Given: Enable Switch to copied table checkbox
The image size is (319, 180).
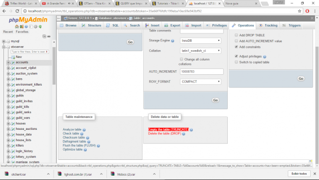Looking at the screenshot, I should (236, 62).
